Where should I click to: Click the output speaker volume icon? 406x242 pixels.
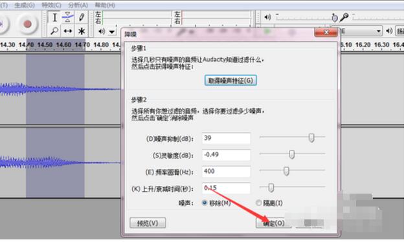coord(267,17)
